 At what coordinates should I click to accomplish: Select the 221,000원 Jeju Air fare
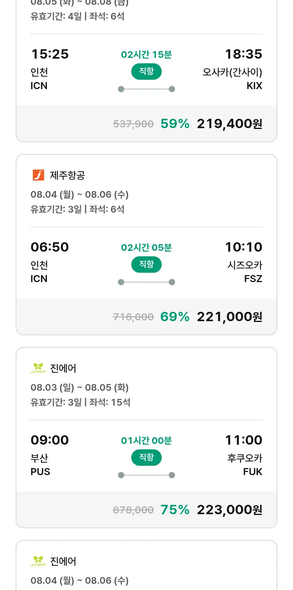pos(229,317)
